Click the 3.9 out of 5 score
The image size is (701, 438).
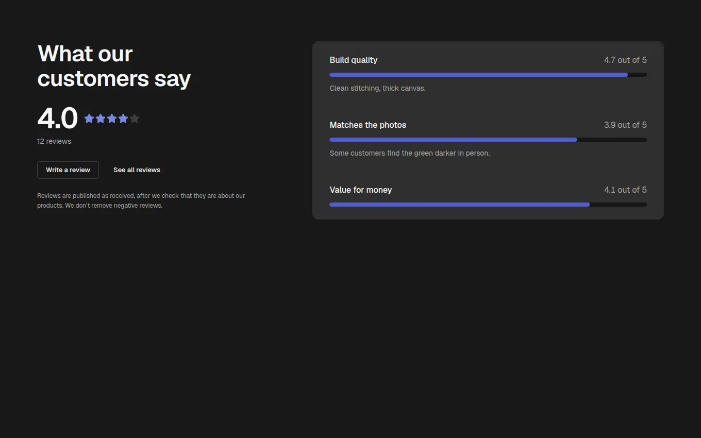click(x=625, y=125)
